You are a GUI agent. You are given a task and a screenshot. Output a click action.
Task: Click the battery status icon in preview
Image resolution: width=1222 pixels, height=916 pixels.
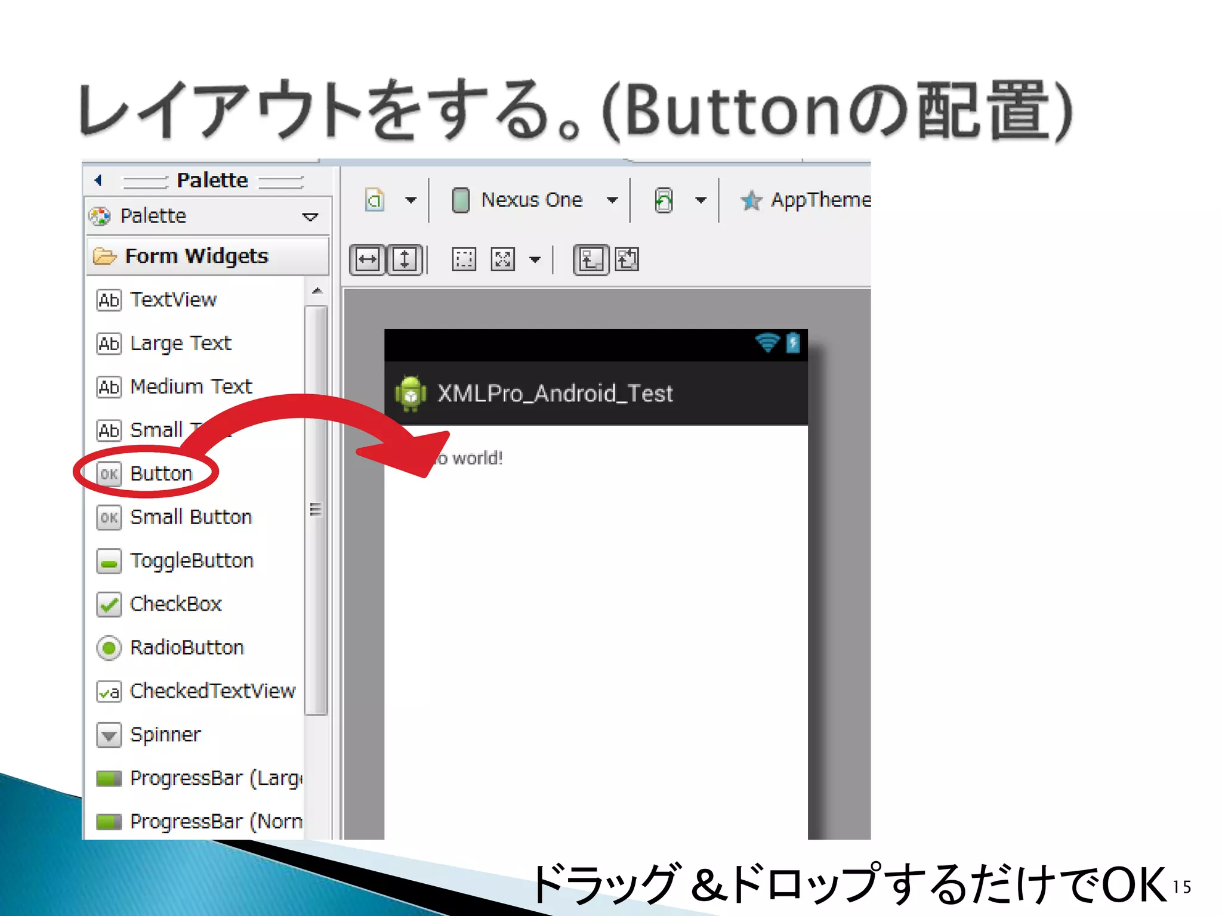click(793, 342)
